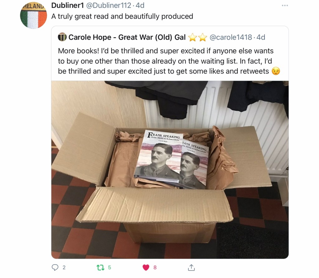Enlarge the photo of books in cardboard box
This screenshot has width=319, height=278.
pos(170,170)
